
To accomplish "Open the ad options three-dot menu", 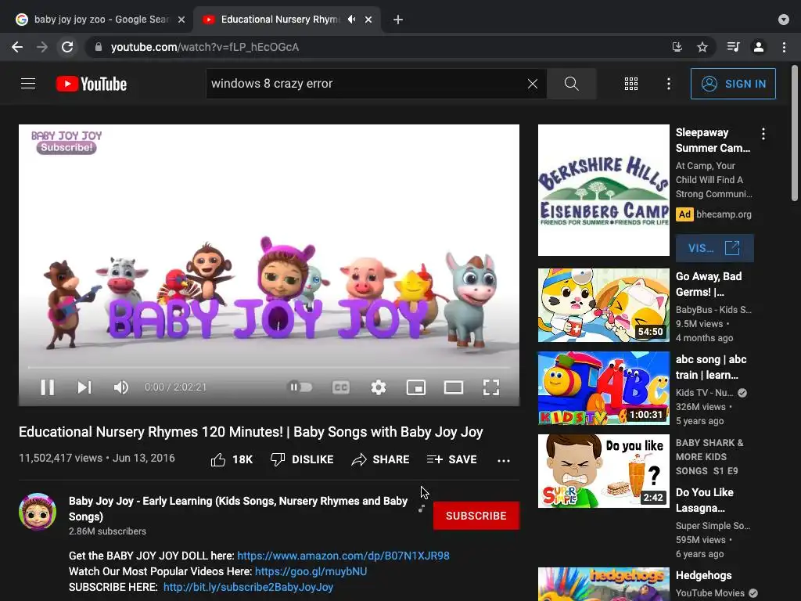I will point(763,134).
